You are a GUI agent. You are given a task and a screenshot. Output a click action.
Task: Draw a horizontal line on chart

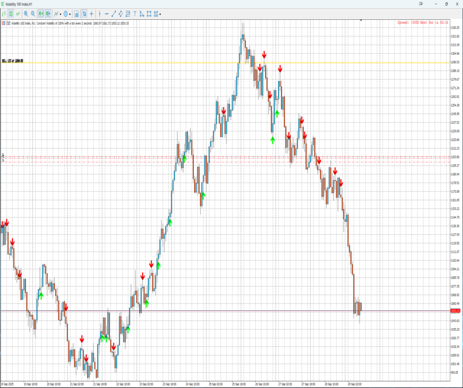(x=107, y=14)
